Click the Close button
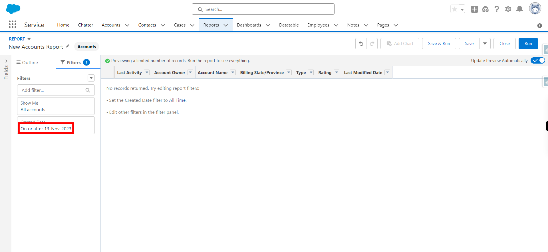The width and height of the screenshot is (548, 252). click(505, 44)
